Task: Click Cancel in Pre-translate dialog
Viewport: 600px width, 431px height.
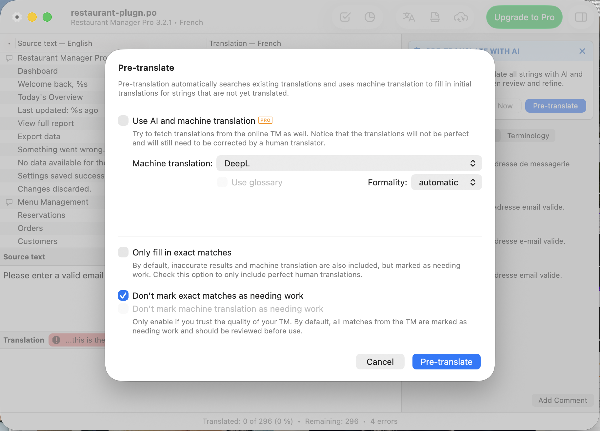Action: click(380, 362)
